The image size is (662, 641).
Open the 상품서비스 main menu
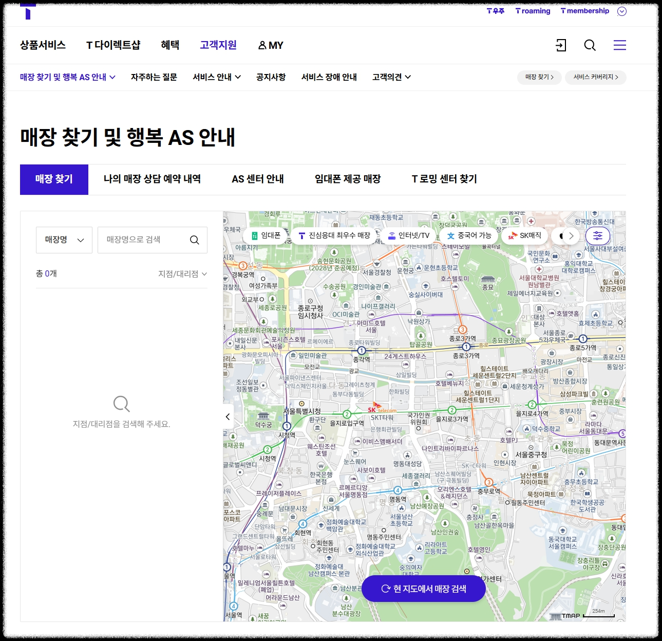(43, 45)
